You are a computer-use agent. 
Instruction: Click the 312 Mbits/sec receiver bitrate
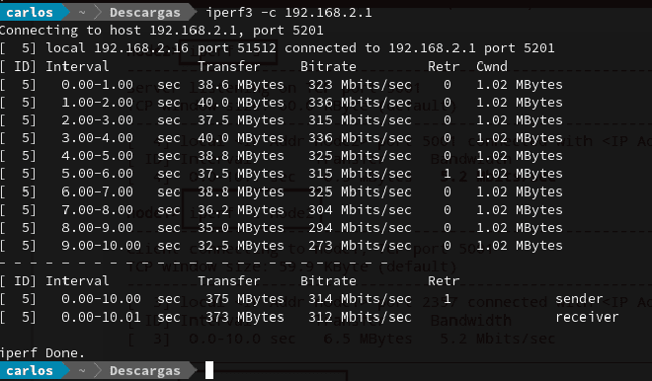pyautogui.click(x=360, y=317)
